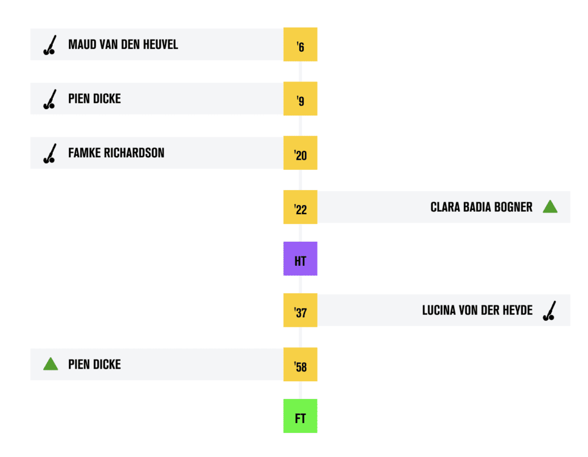Click hockey stick icon beside Lucina von der Heyde
Screen dimensions: 588x457
pos(550,311)
